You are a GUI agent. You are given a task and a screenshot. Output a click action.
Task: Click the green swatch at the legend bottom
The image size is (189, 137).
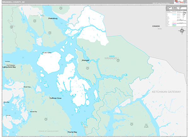[174, 26]
